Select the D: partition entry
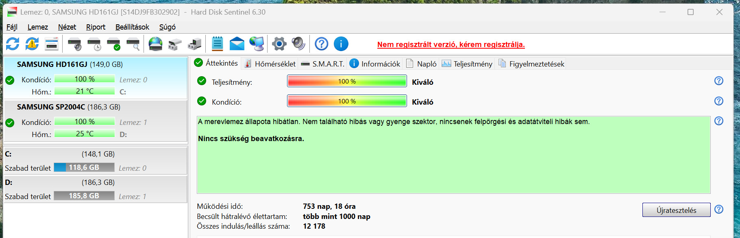 click(x=95, y=189)
